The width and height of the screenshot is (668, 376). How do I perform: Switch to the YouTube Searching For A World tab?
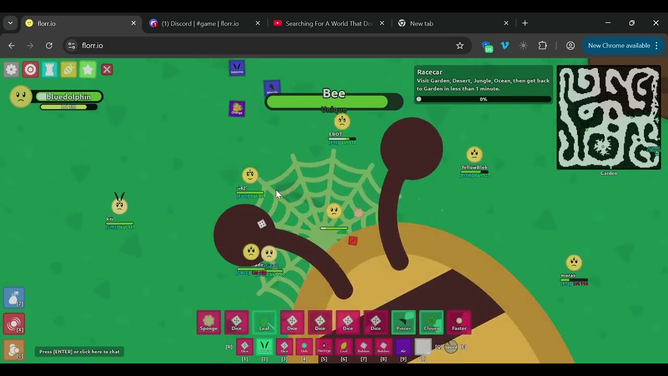329,23
